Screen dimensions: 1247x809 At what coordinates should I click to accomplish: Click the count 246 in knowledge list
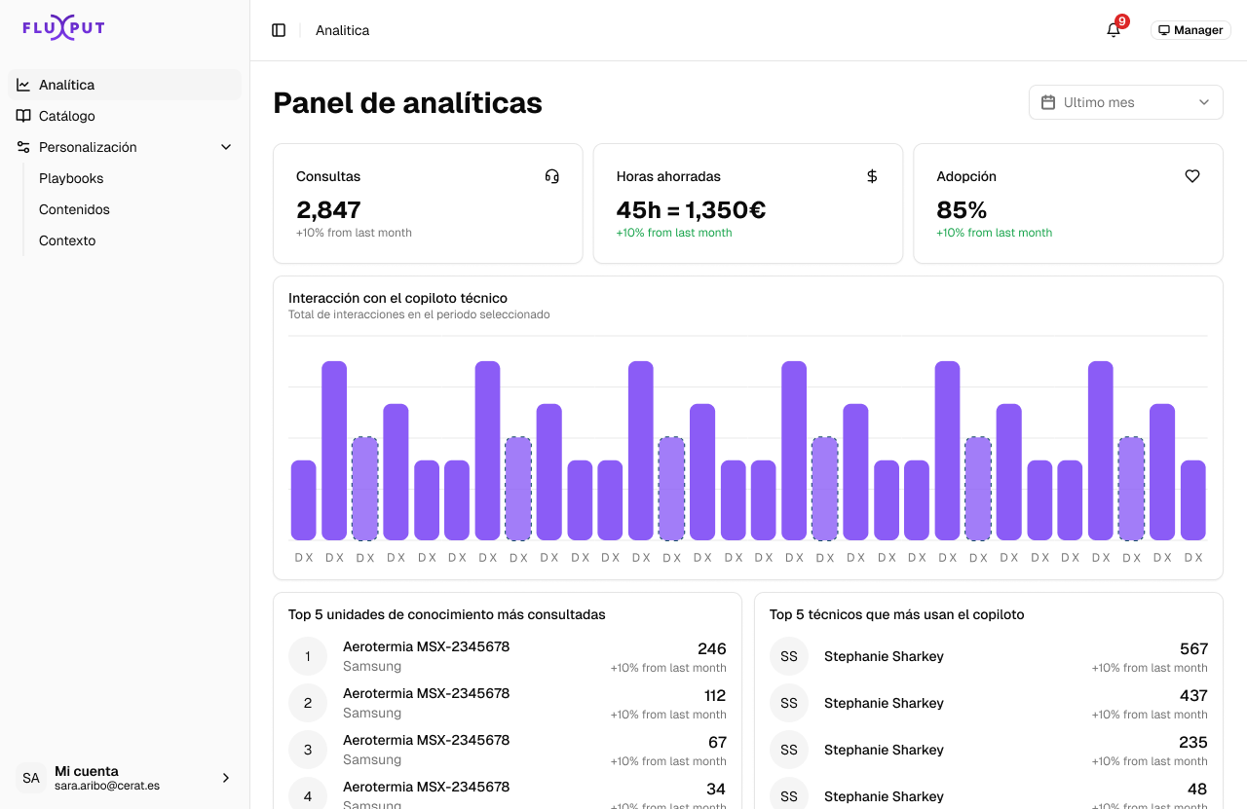coord(712,648)
